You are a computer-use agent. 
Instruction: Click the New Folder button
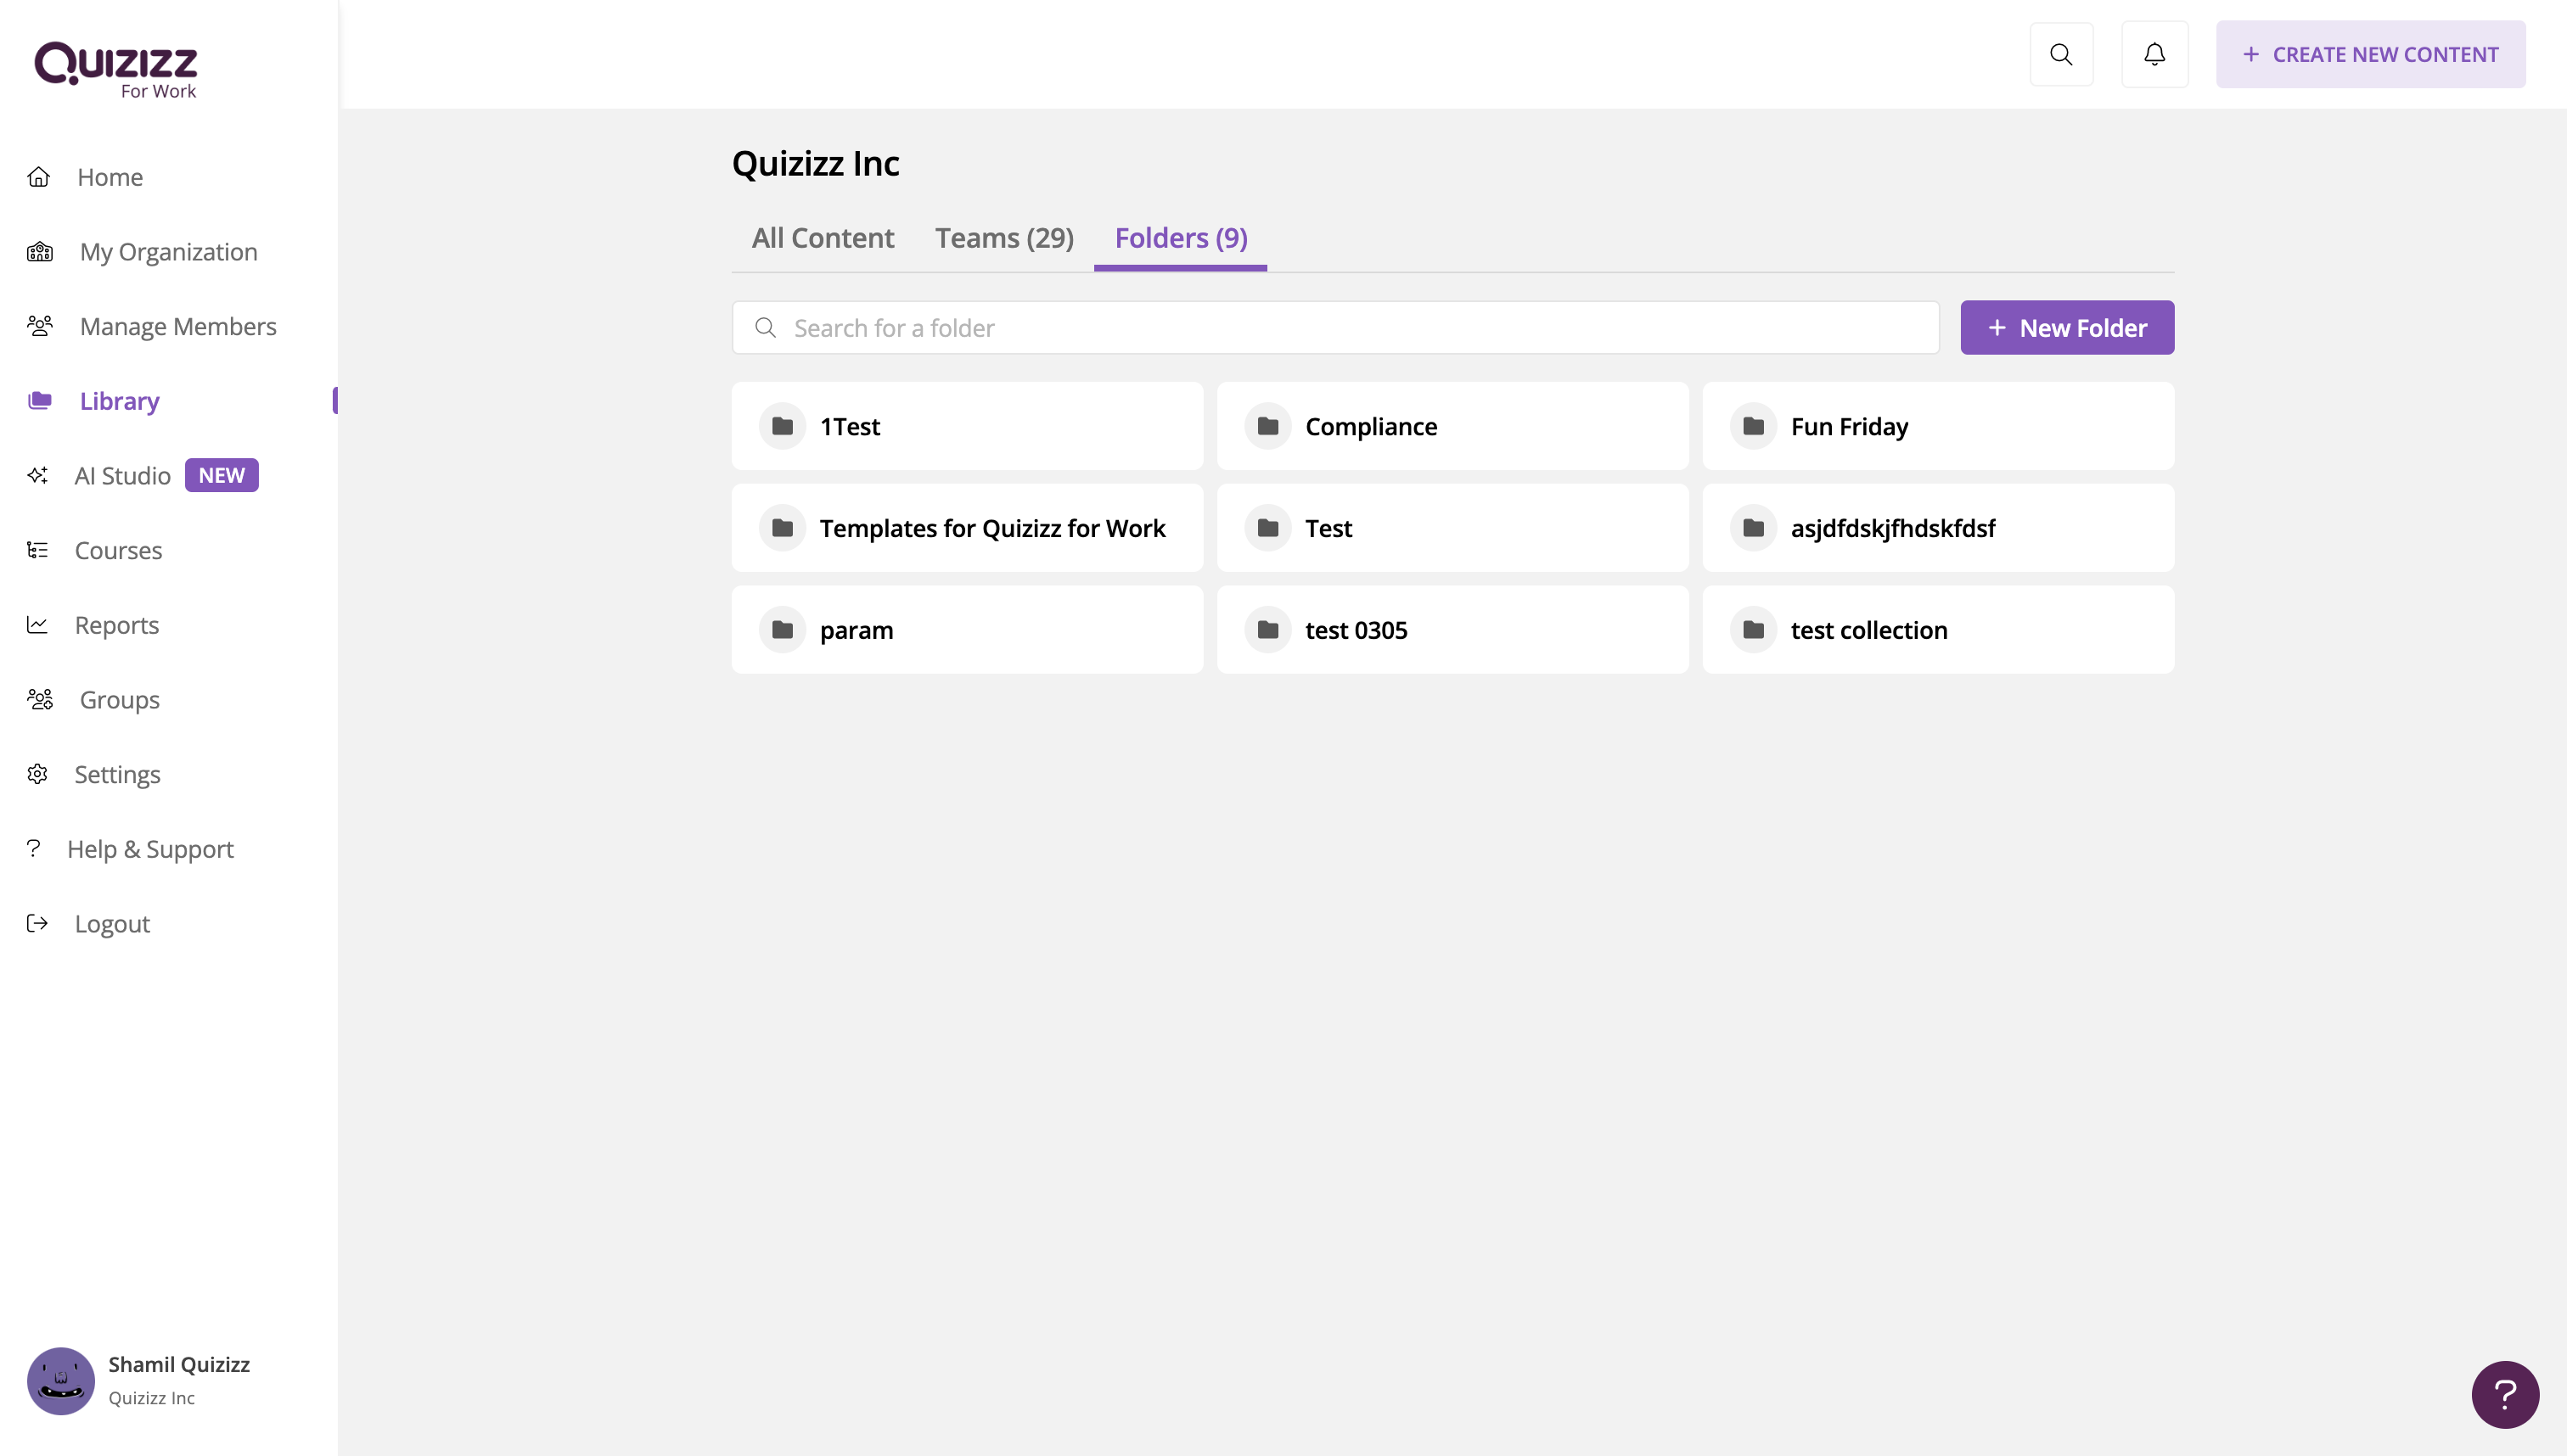point(2066,328)
